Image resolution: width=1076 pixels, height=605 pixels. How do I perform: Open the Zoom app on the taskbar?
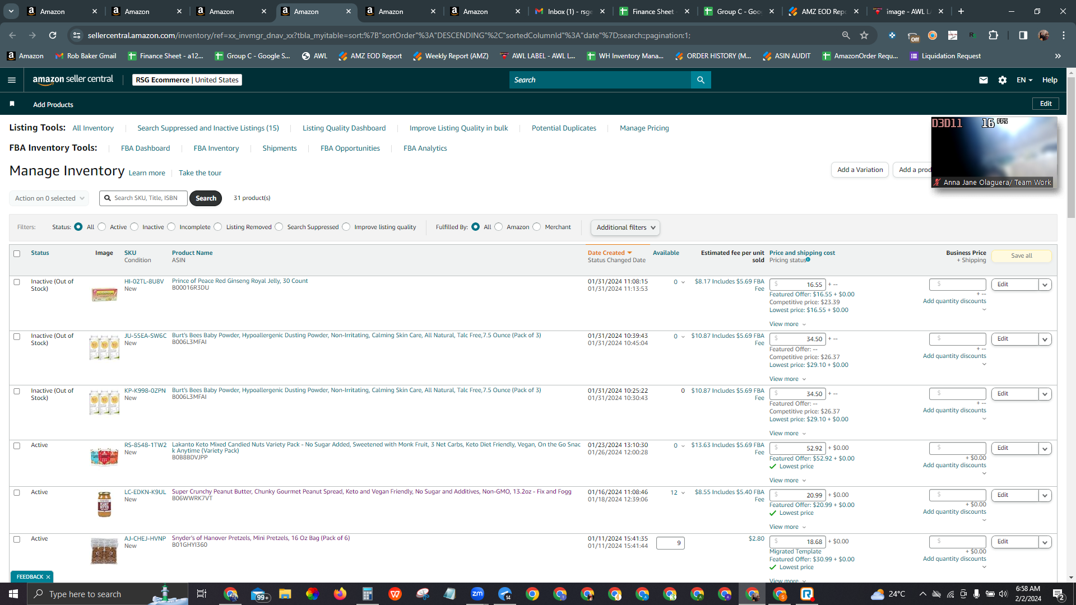coord(477,594)
